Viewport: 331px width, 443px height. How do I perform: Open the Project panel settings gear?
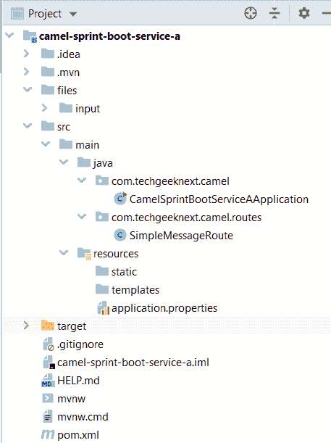pyautogui.click(x=304, y=13)
